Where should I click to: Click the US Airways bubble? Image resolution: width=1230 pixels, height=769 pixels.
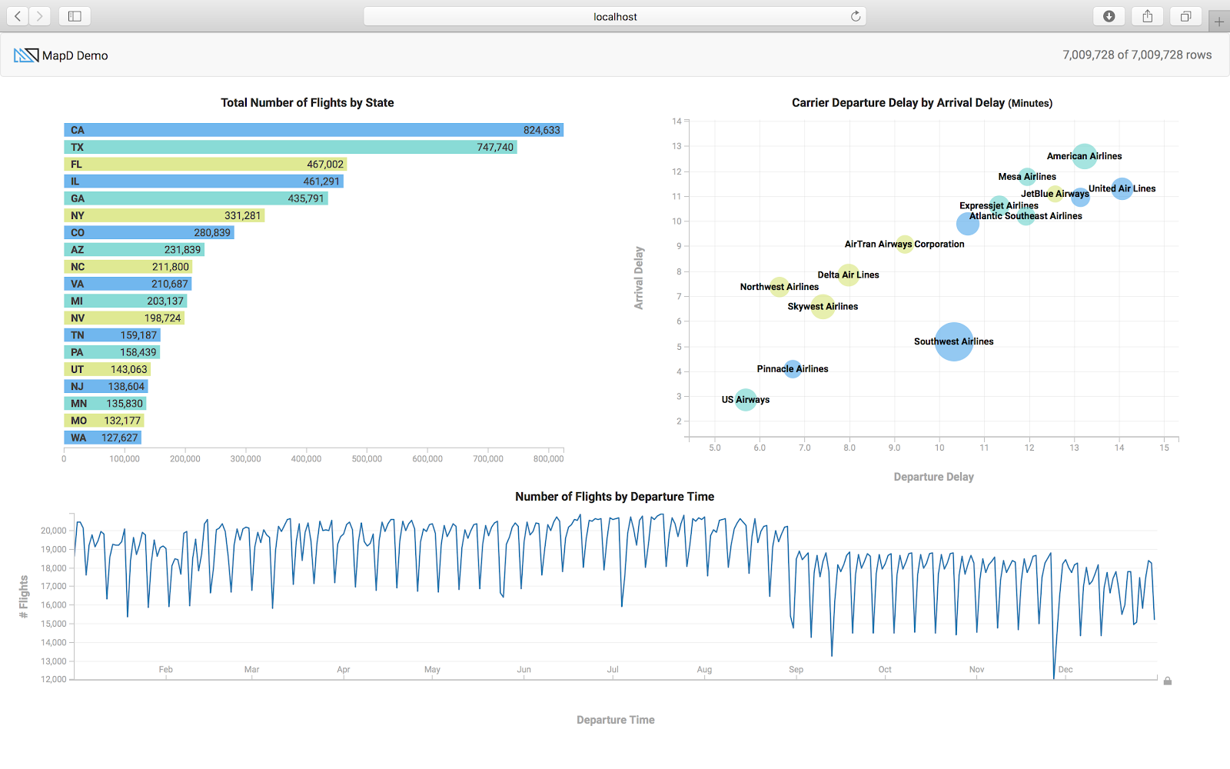click(x=746, y=400)
